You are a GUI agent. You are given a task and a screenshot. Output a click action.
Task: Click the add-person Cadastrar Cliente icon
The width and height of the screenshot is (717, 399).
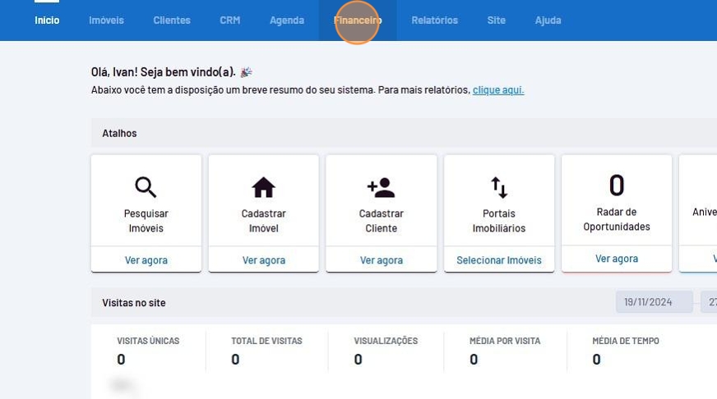381,187
